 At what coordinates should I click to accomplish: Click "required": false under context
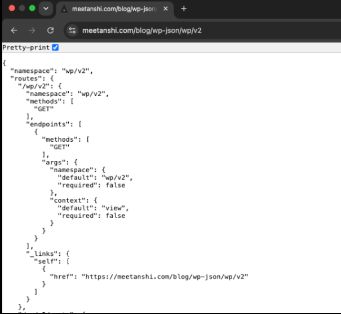click(x=91, y=216)
